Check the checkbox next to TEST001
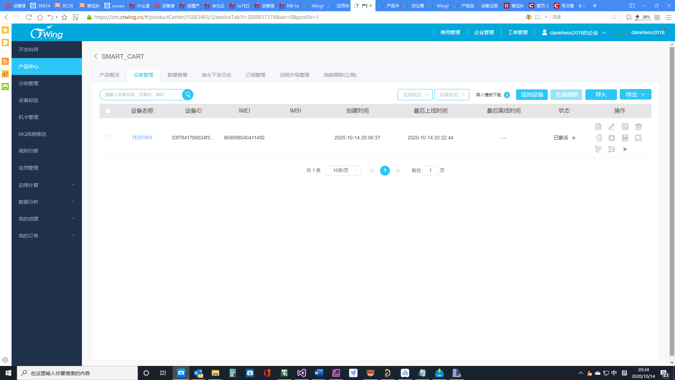Screen dimensions: 675x380 pyautogui.click(x=108, y=138)
